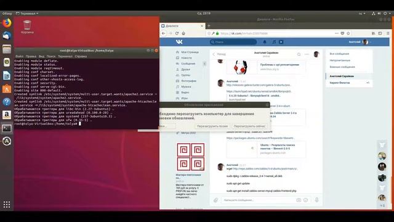This screenshot has width=394, height=222.
Task: Open the Файл menu in Terminal
Action: coord(19,56)
